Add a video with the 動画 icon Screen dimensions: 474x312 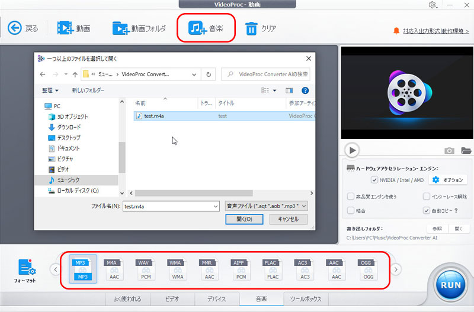tap(65, 28)
